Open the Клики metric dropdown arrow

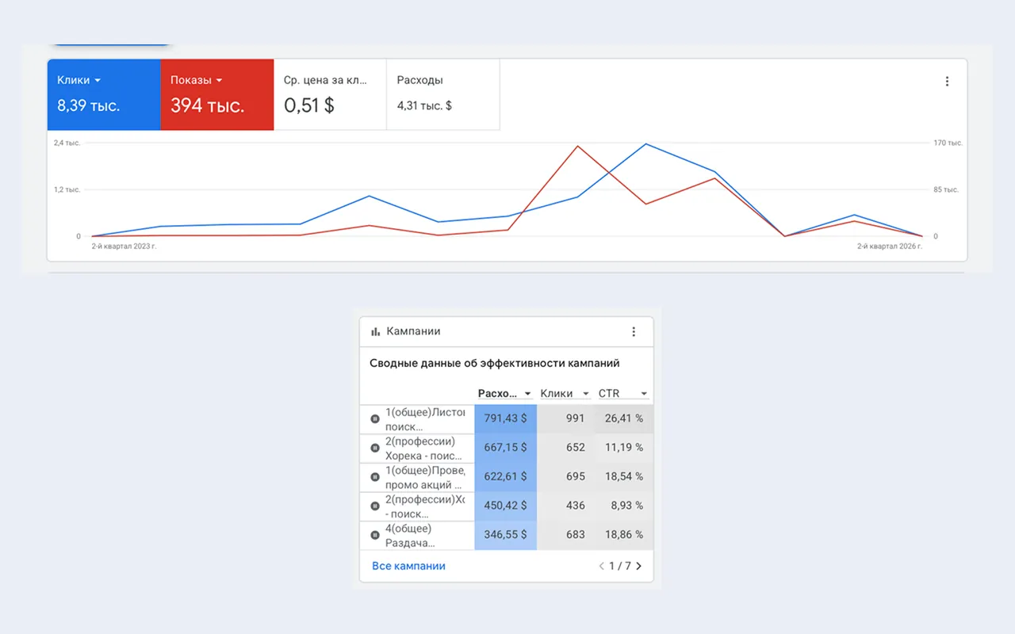pos(98,81)
